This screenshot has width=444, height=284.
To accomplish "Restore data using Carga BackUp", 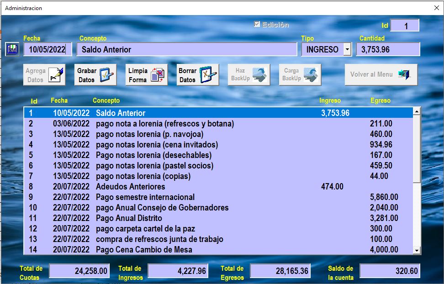I will 300,75.
